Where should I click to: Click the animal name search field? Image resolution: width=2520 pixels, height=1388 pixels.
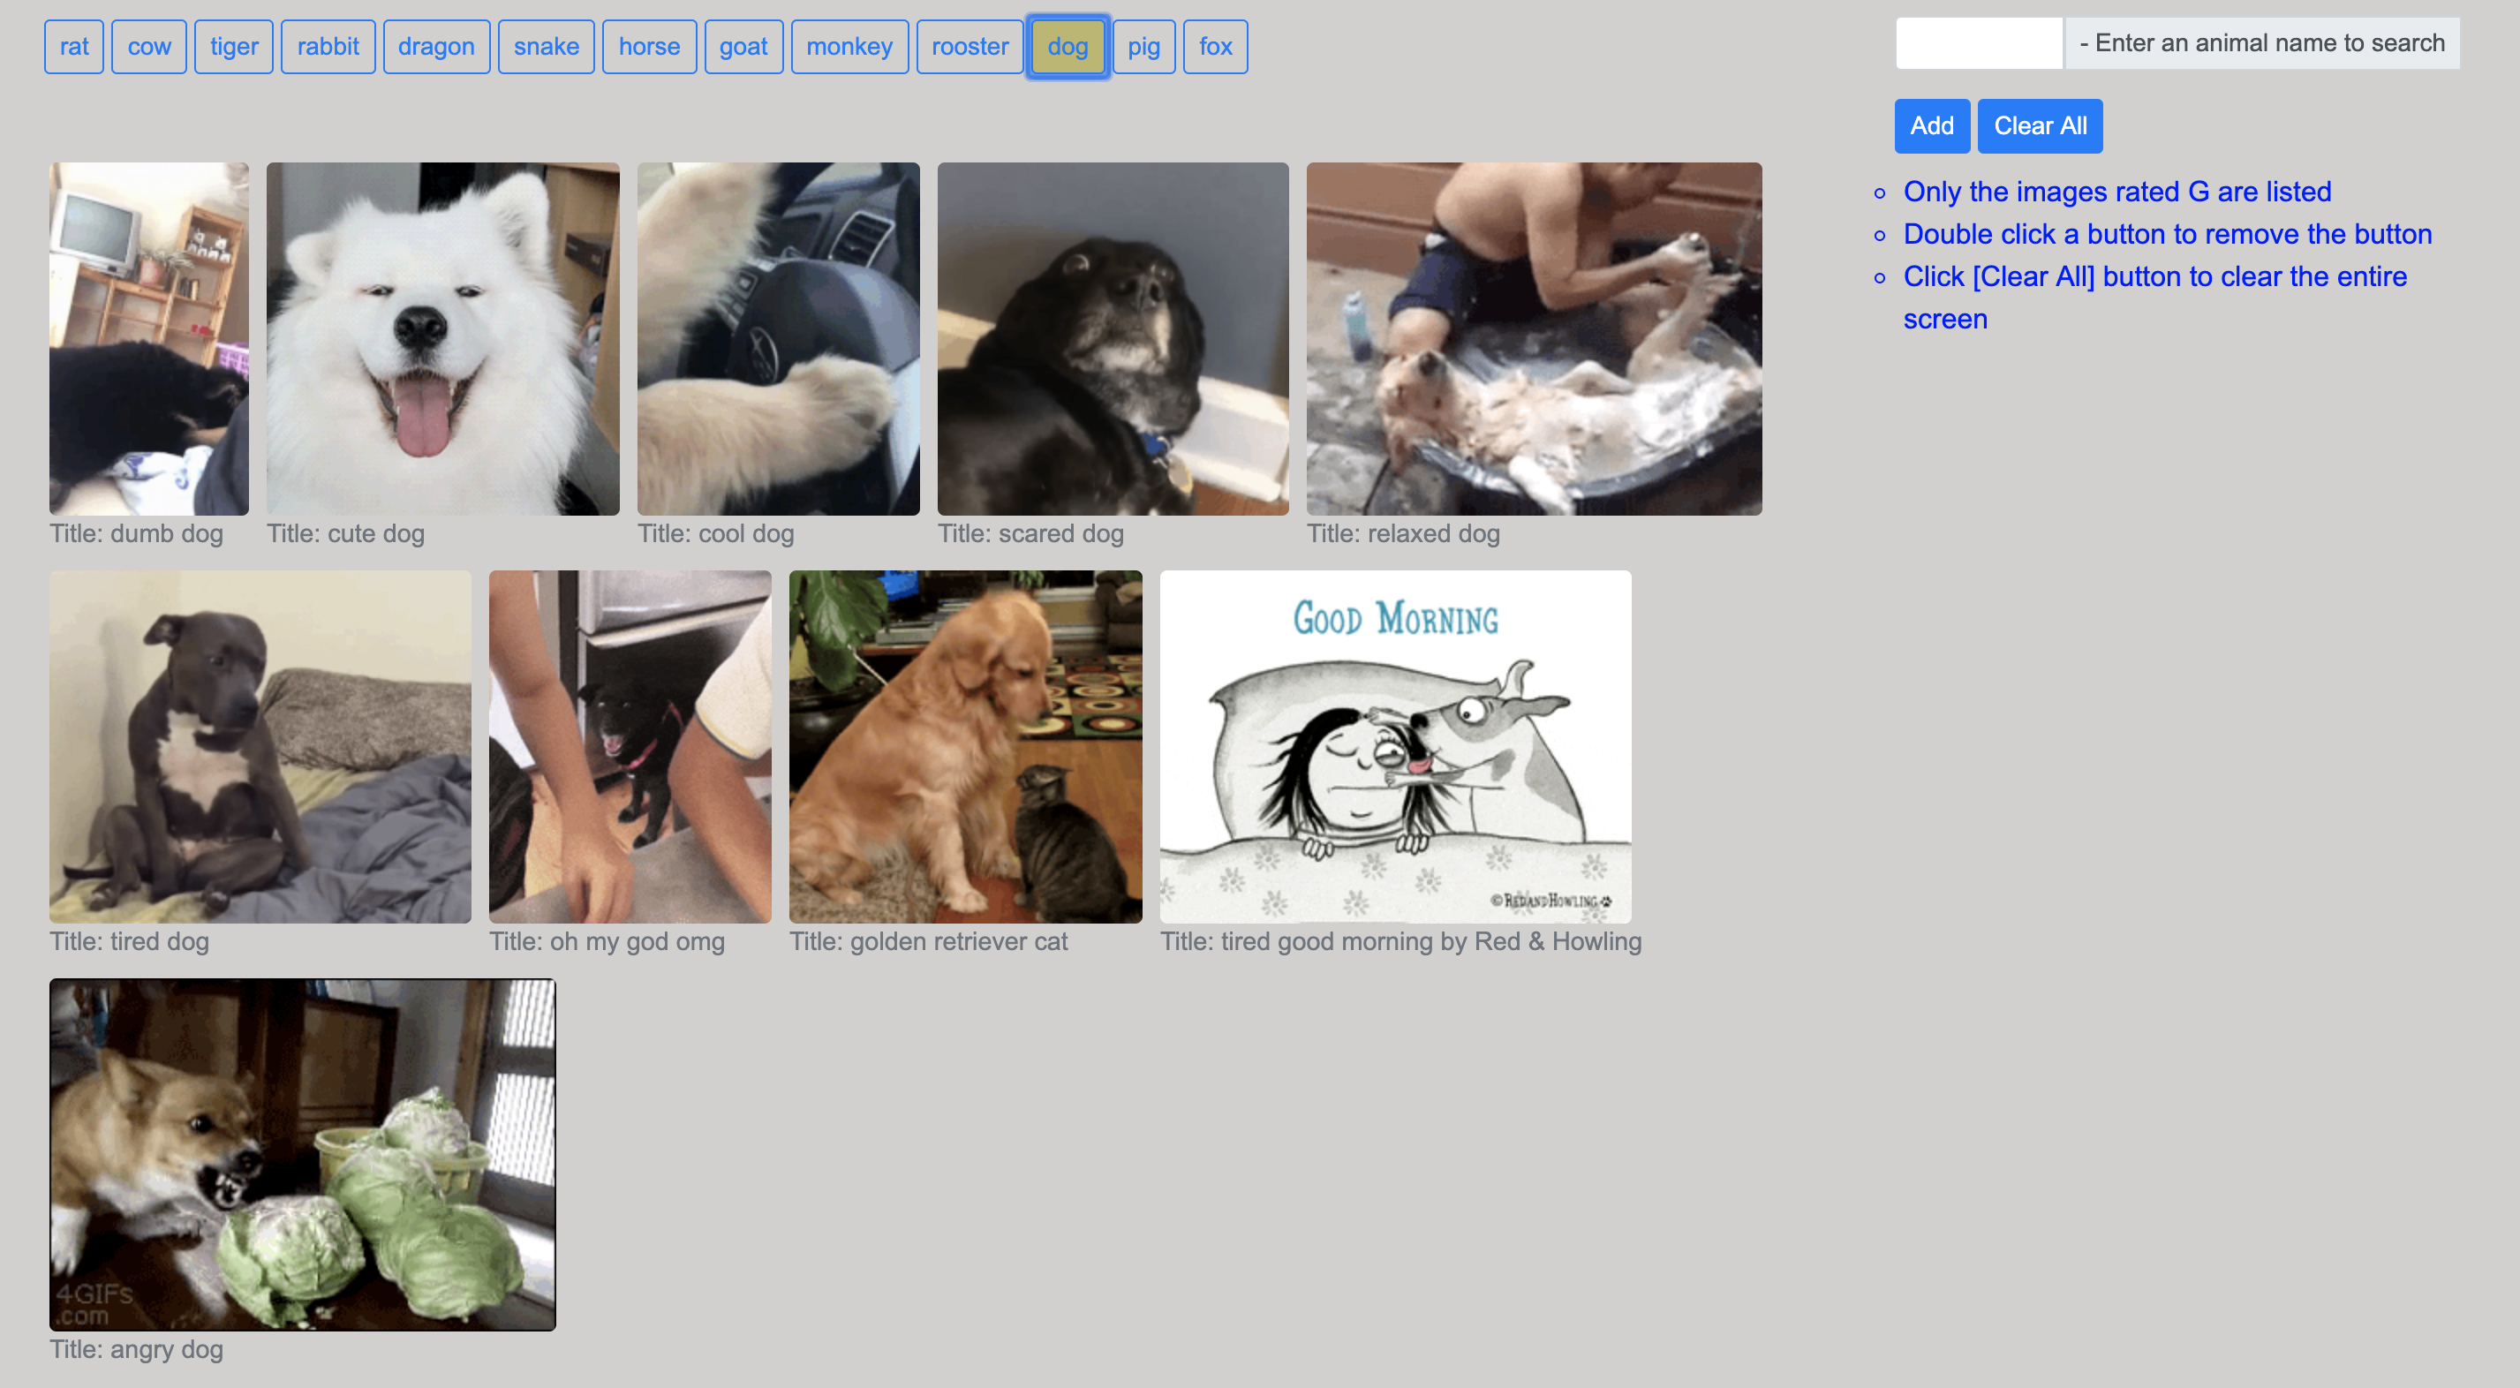click(1978, 43)
